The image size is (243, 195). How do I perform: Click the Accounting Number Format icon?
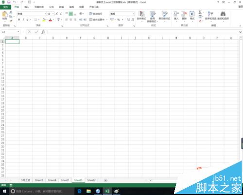[x=112, y=19]
